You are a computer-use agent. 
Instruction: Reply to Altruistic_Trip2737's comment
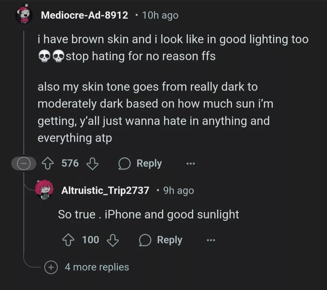pyautogui.click(x=161, y=240)
